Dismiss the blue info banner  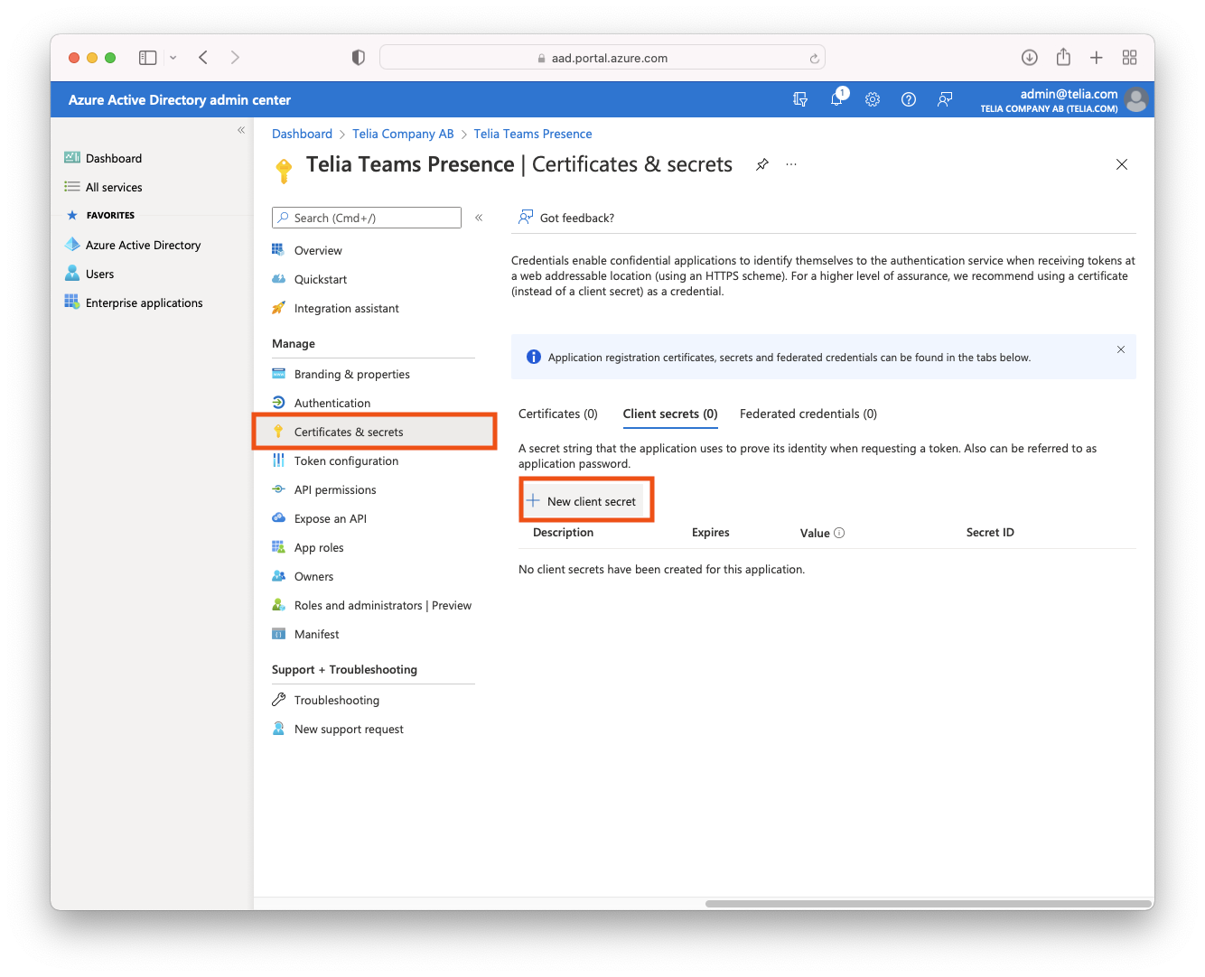(x=1121, y=349)
